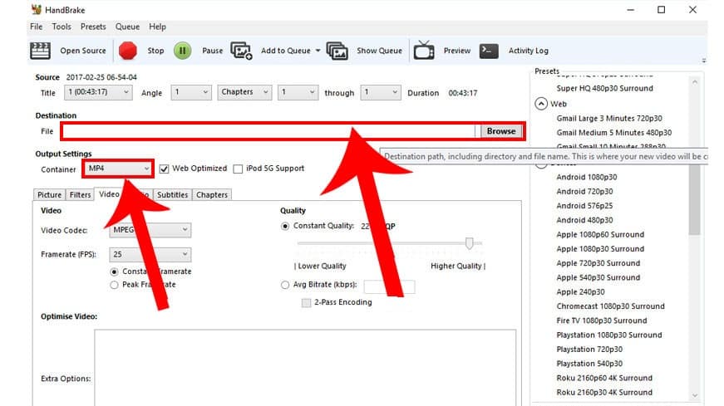Open the Tools menu
Image resolution: width=724 pixels, height=406 pixels.
(62, 27)
